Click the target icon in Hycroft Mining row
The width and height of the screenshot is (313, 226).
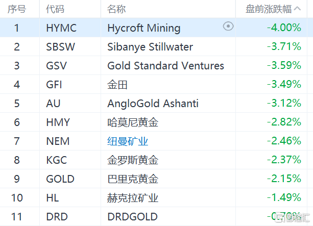pyautogui.click(x=228, y=26)
